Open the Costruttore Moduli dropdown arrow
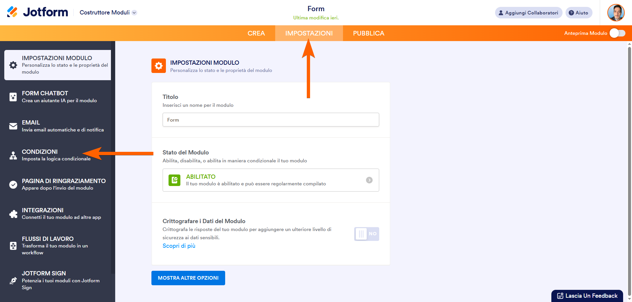This screenshot has width=632, height=302. (x=134, y=12)
